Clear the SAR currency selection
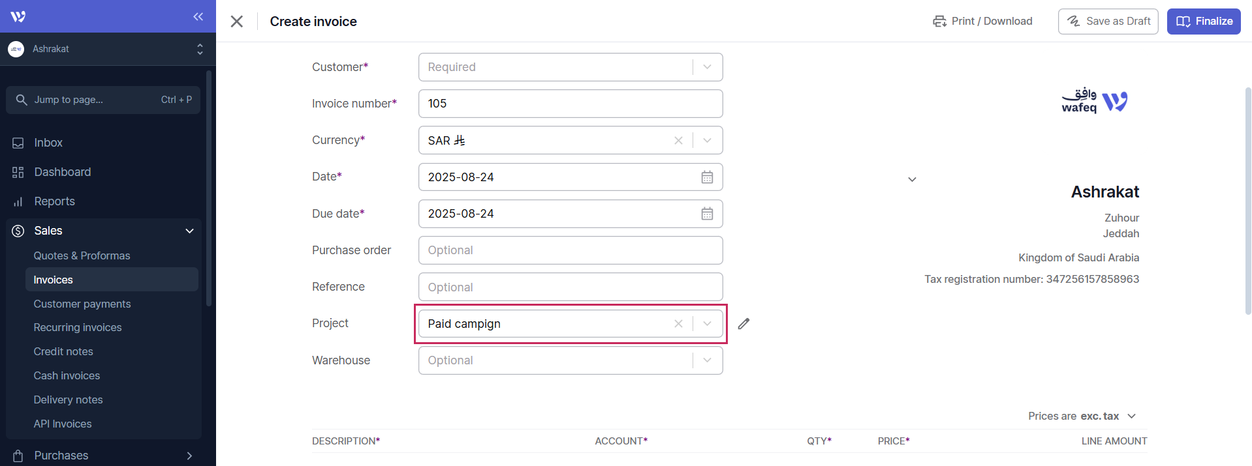 [678, 140]
